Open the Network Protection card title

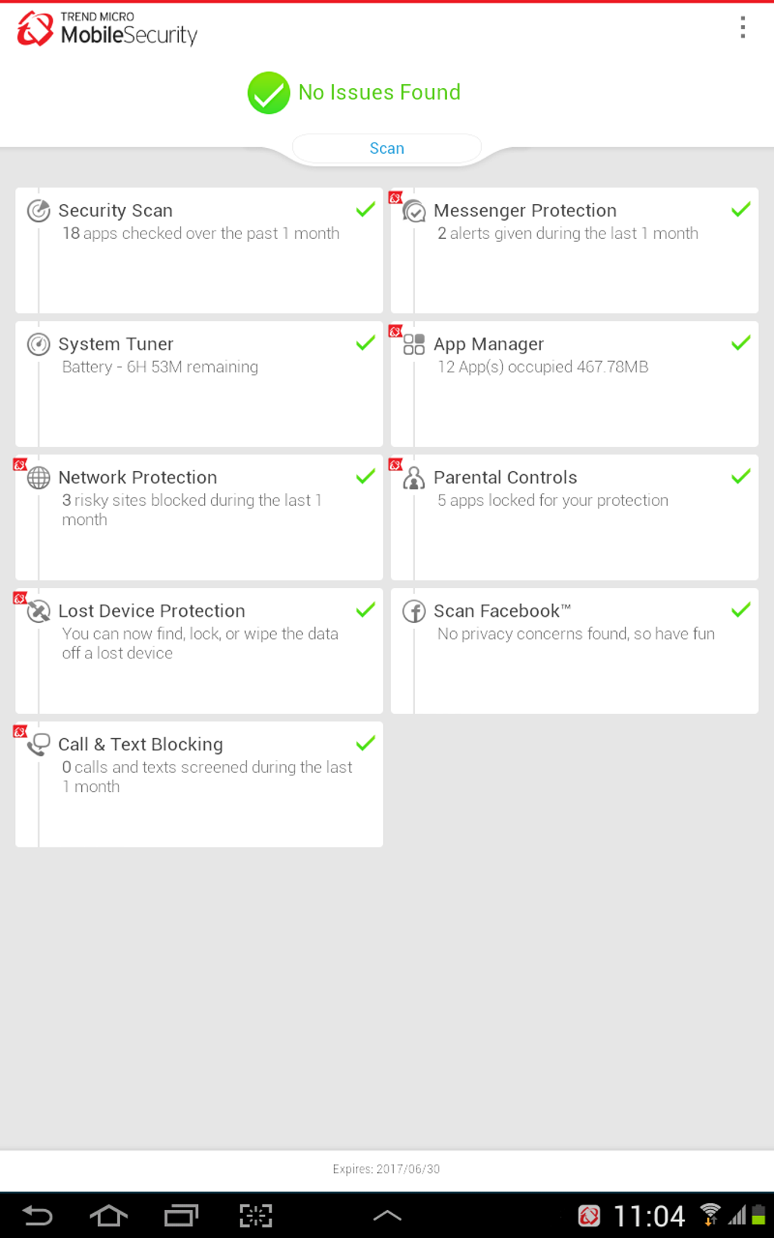click(137, 477)
